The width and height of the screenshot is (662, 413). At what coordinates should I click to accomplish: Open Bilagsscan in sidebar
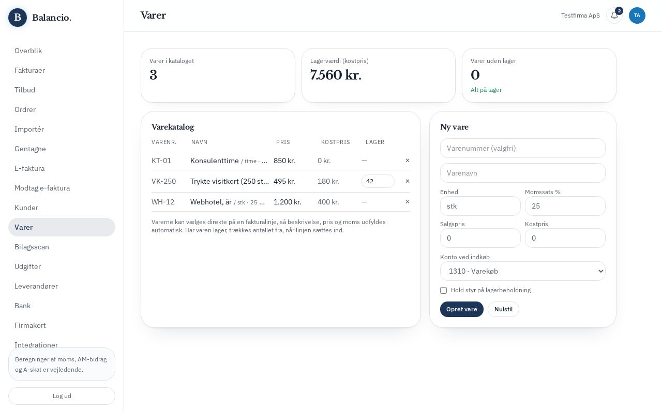[x=62, y=247]
